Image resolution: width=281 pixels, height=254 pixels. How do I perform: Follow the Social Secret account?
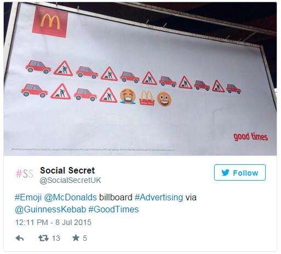pyautogui.click(x=240, y=172)
